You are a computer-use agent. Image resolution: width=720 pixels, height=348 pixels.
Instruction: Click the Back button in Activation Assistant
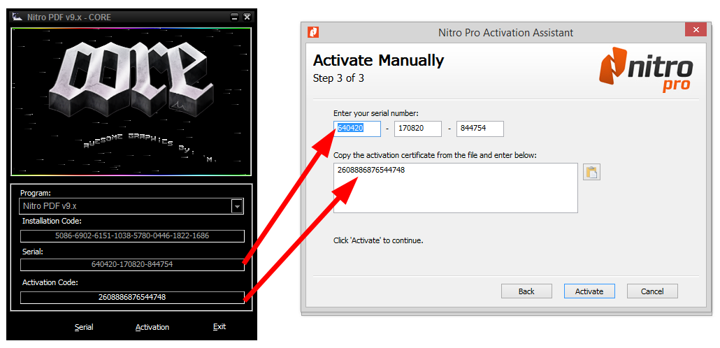[x=526, y=291]
